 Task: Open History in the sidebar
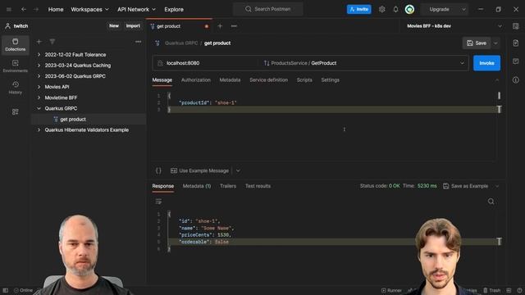pyautogui.click(x=15, y=88)
